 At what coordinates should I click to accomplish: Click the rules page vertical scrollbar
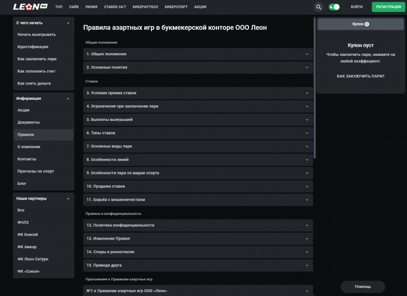pyautogui.click(x=315, y=88)
